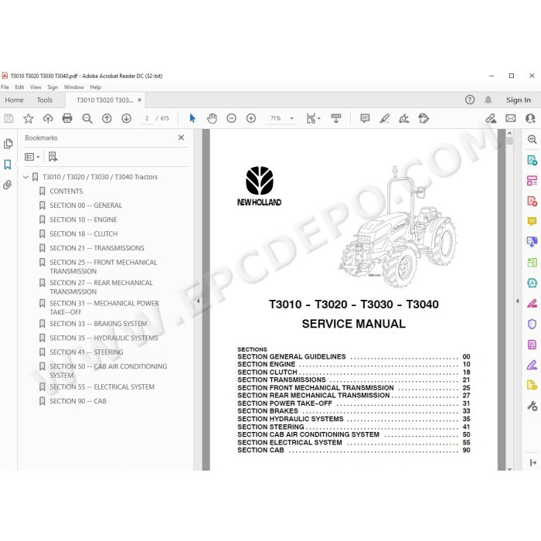The image size is (541, 541).
Task: Upload the file with the cloud arrow icon
Action: [48, 118]
